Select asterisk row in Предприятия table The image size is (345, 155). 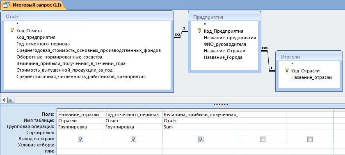point(205,25)
